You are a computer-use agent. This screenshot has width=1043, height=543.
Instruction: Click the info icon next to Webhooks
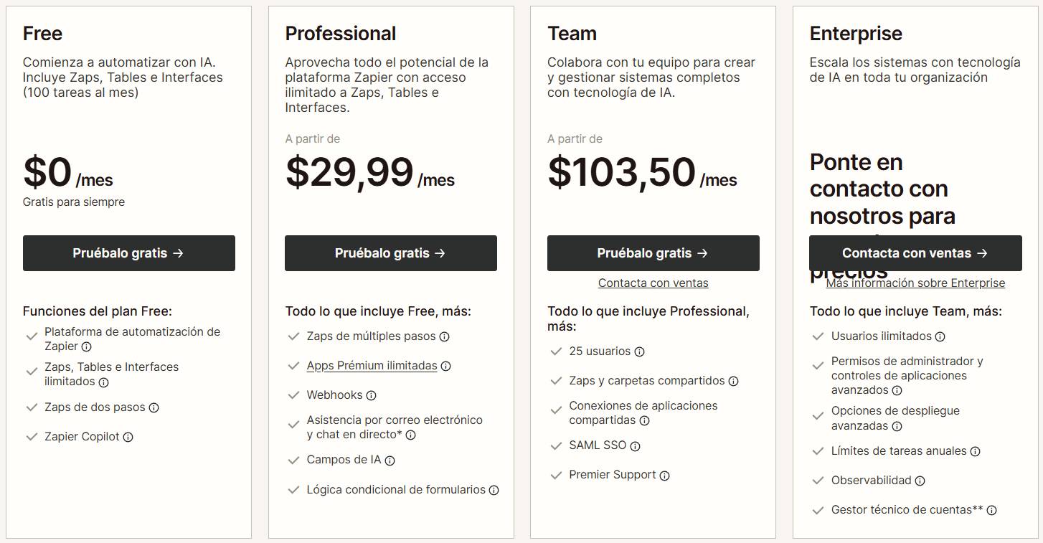click(x=371, y=395)
